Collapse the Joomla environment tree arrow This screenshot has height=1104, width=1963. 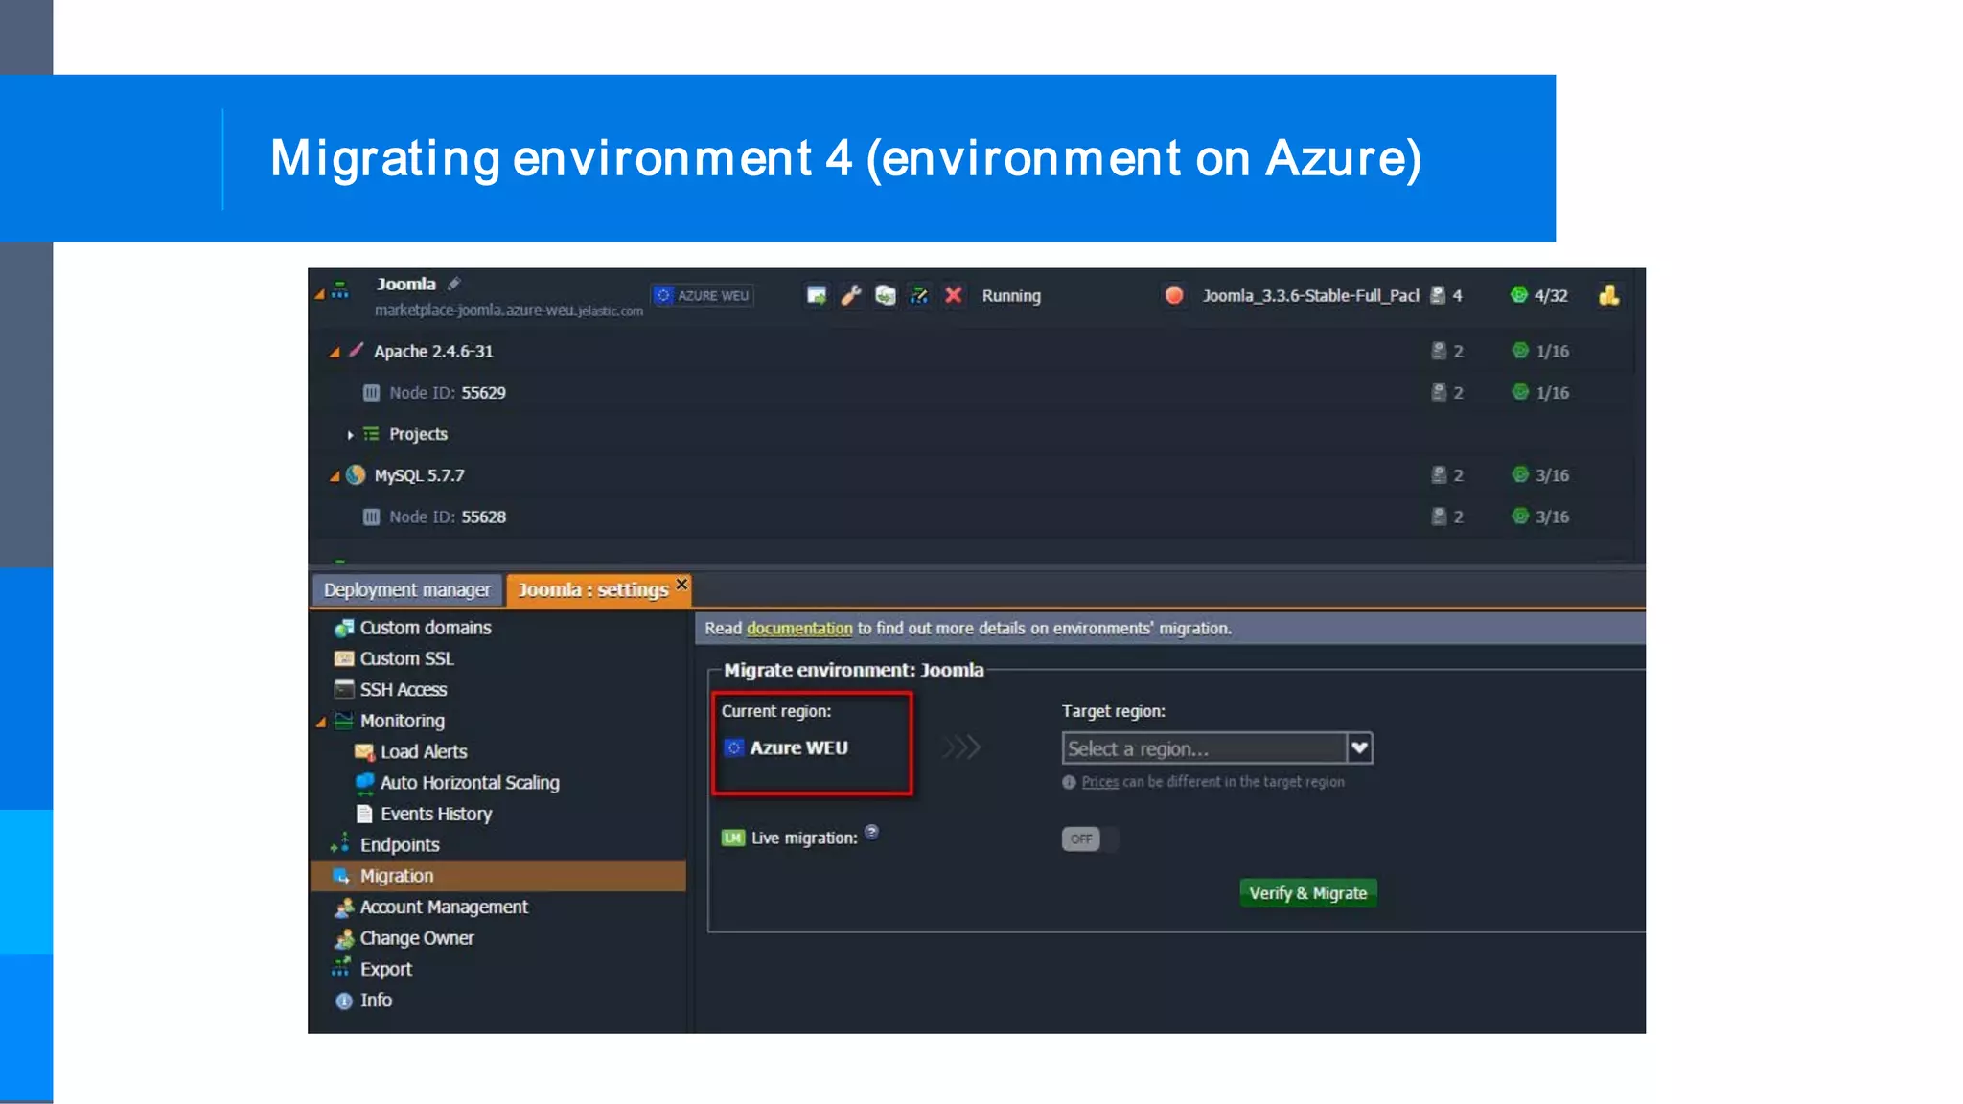[320, 295]
